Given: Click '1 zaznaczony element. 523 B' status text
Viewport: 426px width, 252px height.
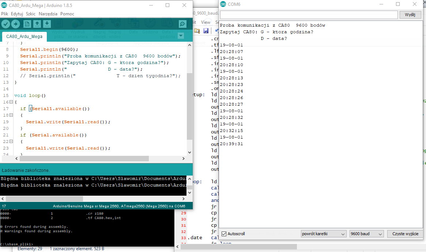Looking at the screenshot, I should click(77, 249).
